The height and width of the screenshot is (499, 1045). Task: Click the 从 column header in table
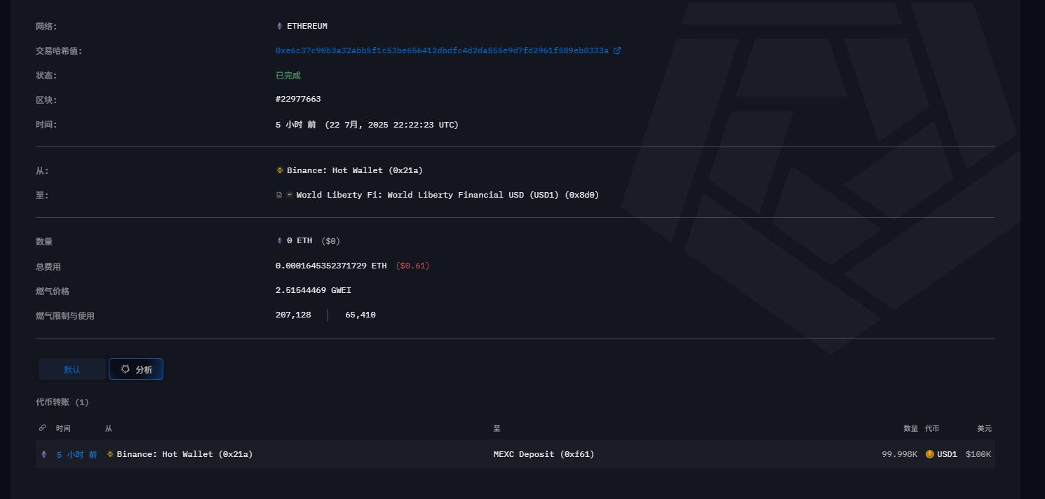tap(109, 428)
